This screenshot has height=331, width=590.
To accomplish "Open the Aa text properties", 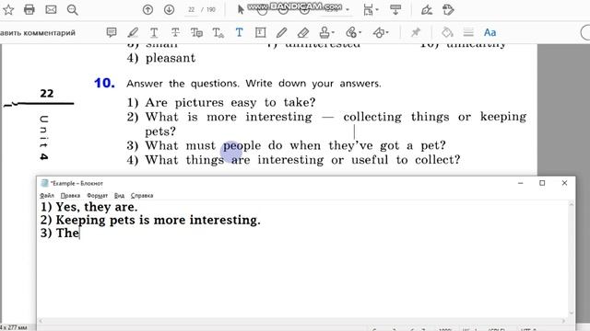I will (x=490, y=33).
